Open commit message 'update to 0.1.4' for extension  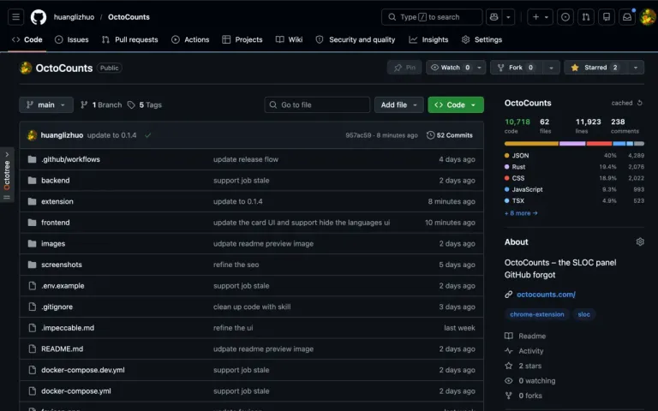click(x=238, y=201)
